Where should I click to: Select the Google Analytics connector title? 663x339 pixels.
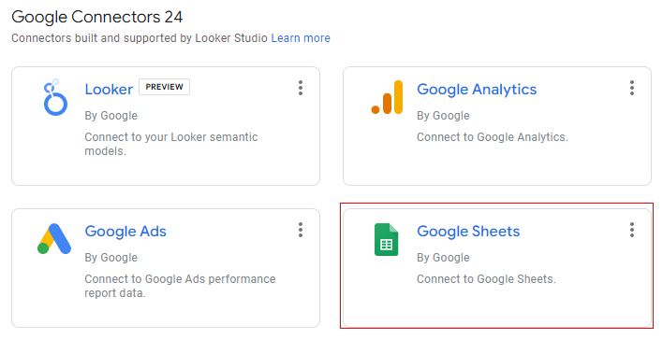(x=477, y=90)
